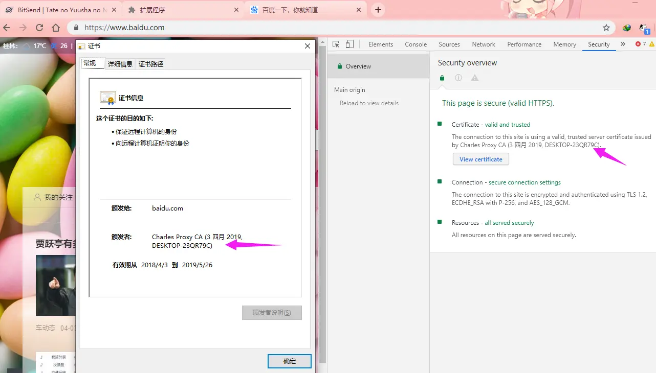Image resolution: width=656 pixels, height=373 pixels.
Task: Open the news thumbnail image on Baidu
Action: pos(56,285)
